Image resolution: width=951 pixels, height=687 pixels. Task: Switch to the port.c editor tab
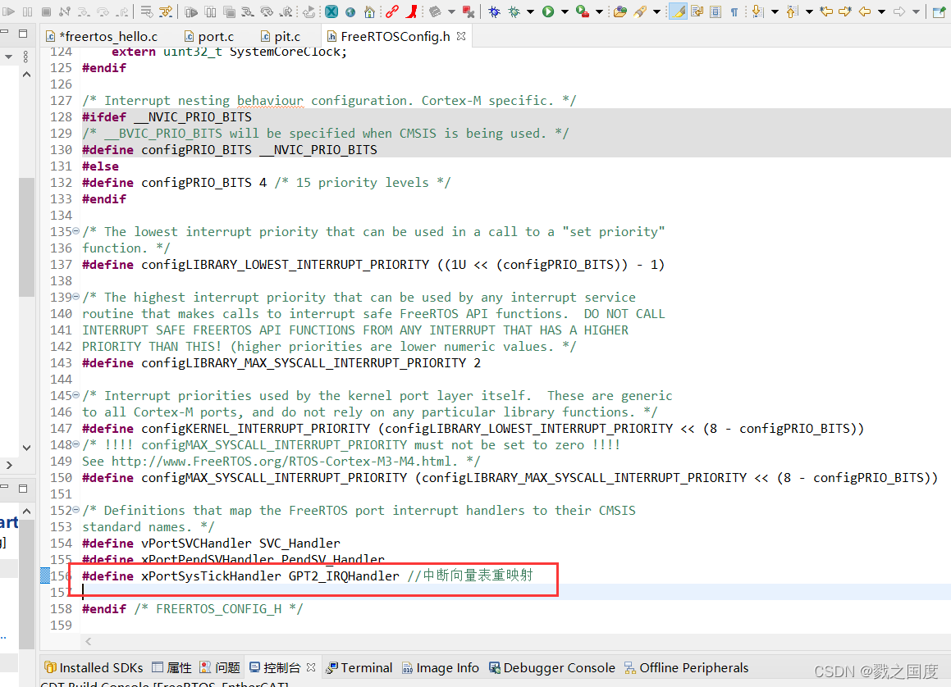pos(209,36)
